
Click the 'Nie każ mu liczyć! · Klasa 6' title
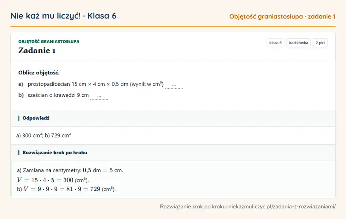(x=63, y=16)
